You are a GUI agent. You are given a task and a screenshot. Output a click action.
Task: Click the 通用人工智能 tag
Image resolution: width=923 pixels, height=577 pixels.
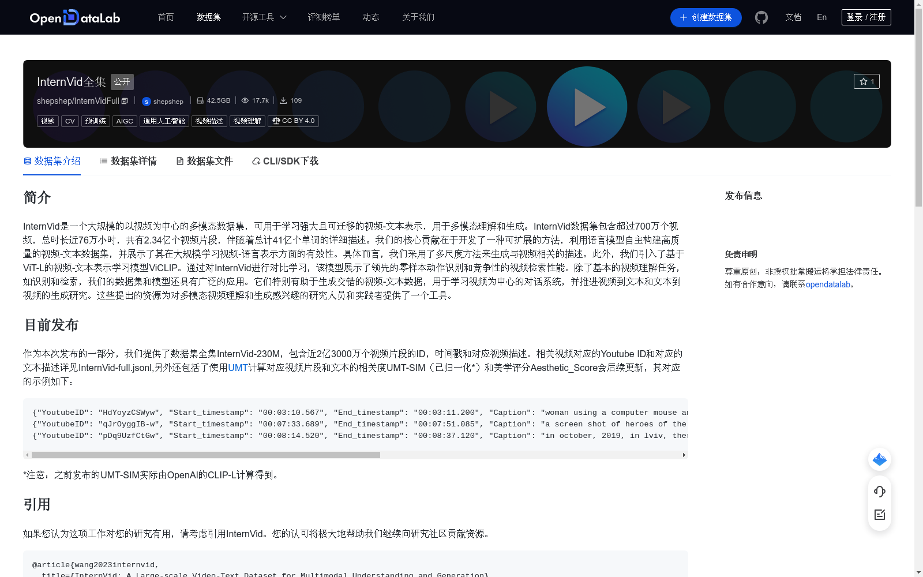(164, 121)
